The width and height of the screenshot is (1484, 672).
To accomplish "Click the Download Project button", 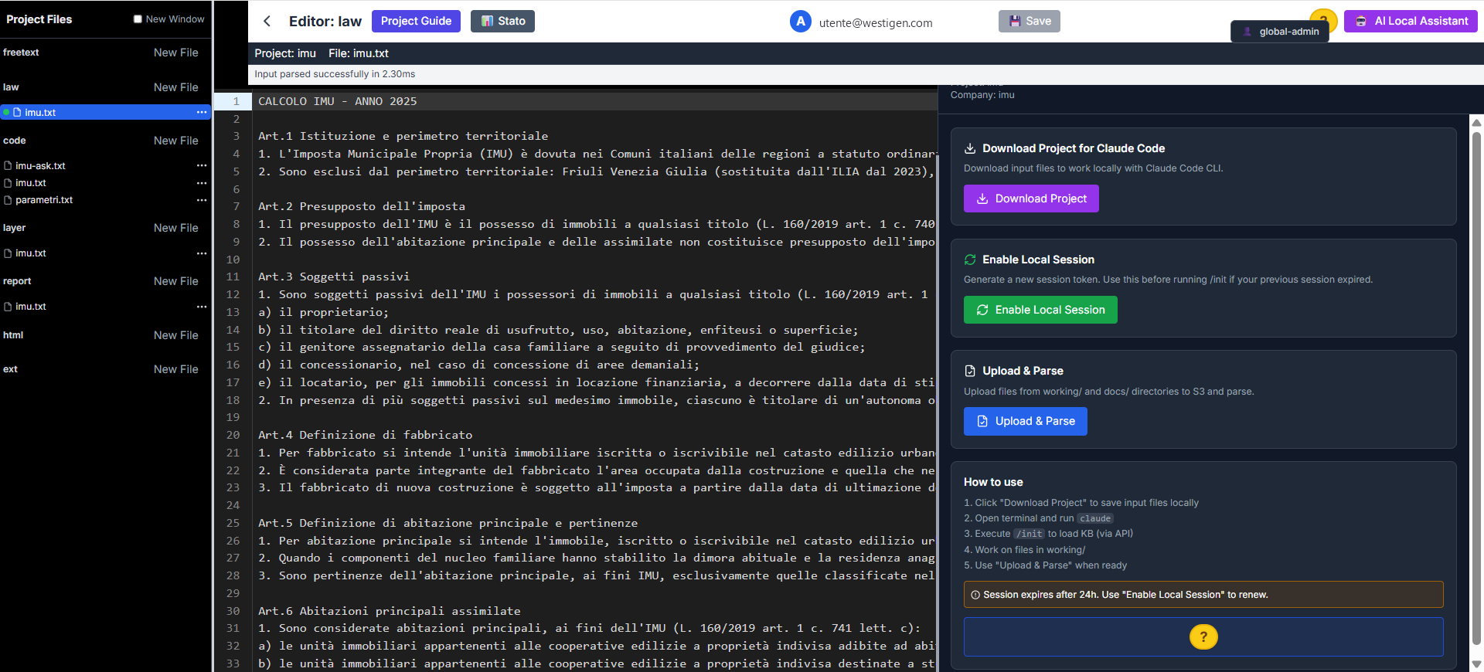I will tap(1031, 199).
